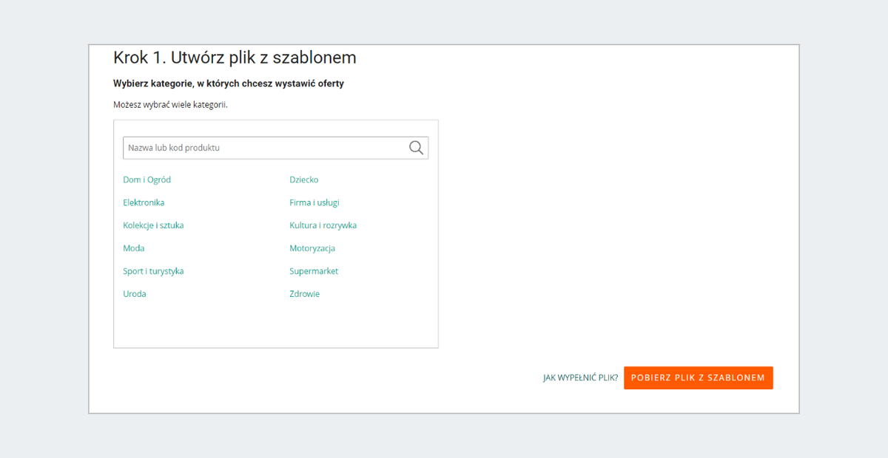Click the Wybierz kategorie subtitle text
Screen dimensions: 888x458
(229, 83)
